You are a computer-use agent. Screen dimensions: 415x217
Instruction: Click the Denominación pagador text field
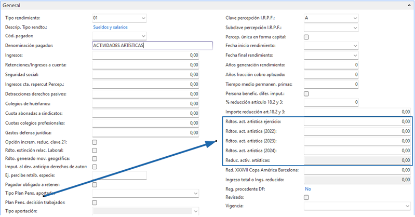tap(152, 46)
